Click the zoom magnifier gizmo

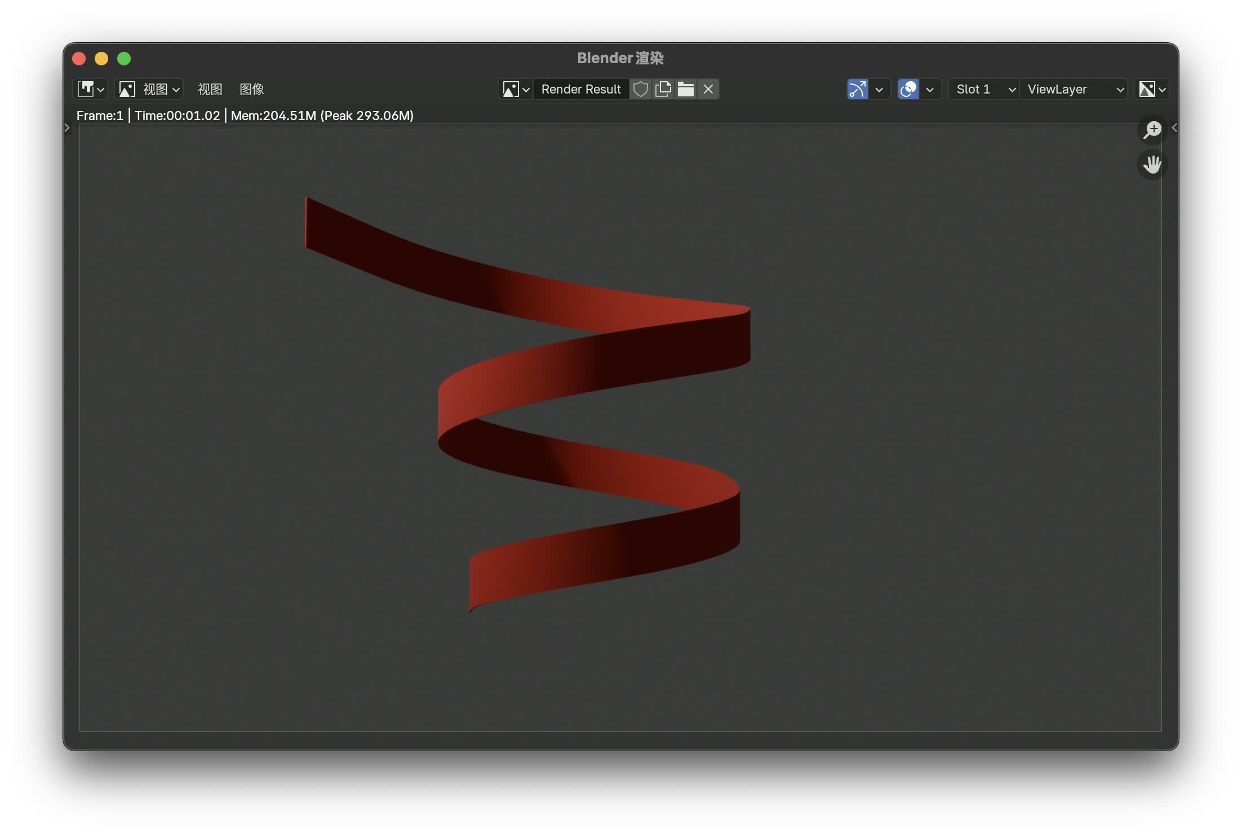point(1152,130)
